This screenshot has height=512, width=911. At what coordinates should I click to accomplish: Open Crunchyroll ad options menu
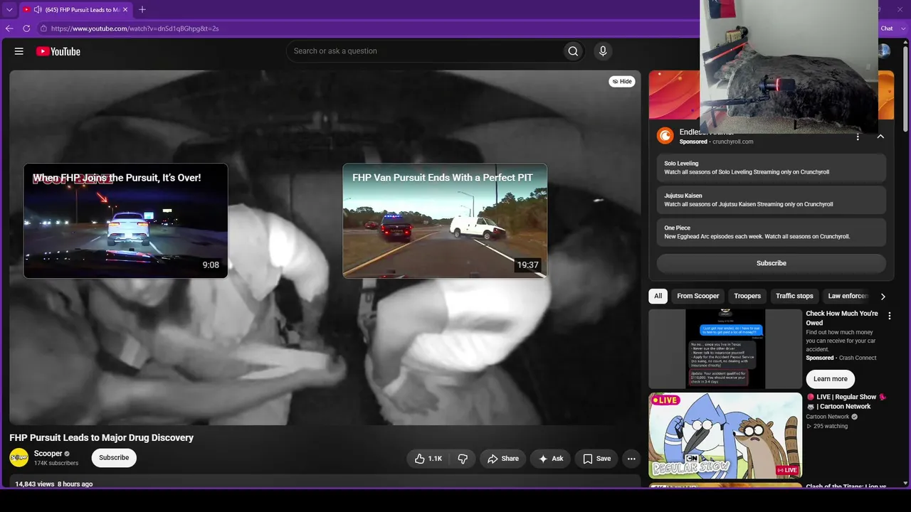[x=858, y=137]
